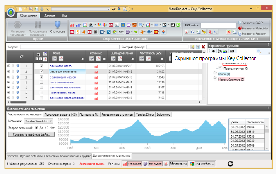The image size is (276, 174).
Task: Click Сохранить график в файл button
Action: click(x=31, y=134)
